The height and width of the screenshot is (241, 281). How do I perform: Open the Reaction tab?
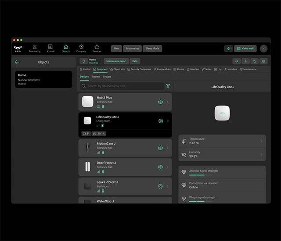(x=193, y=69)
